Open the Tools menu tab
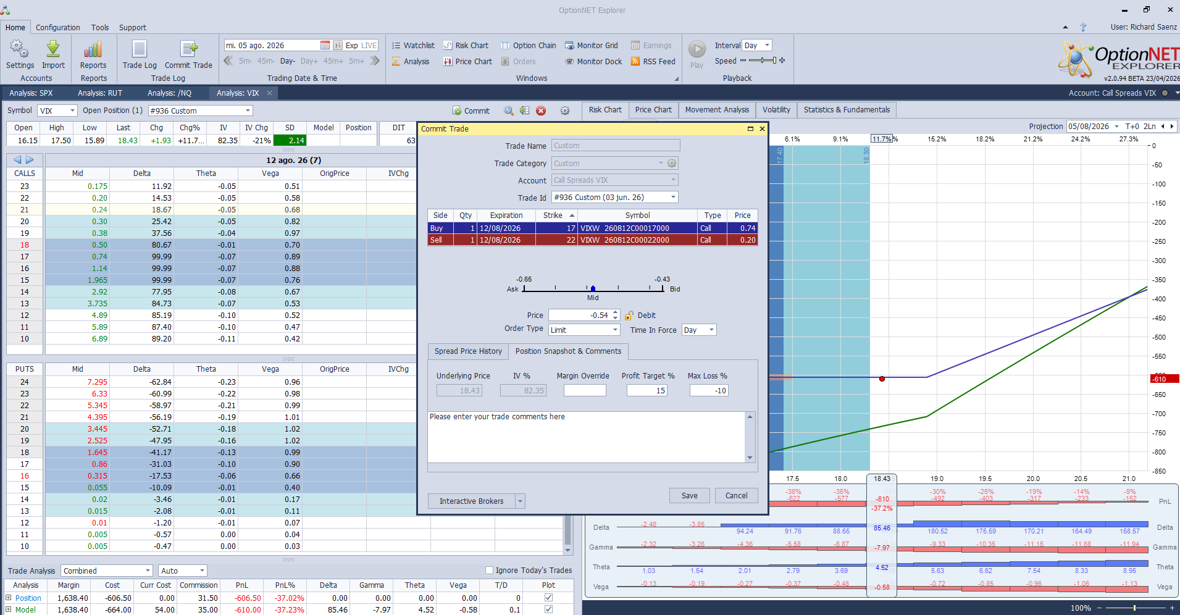The width and height of the screenshot is (1180, 615). pyautogui.click(x=100, y=28)
